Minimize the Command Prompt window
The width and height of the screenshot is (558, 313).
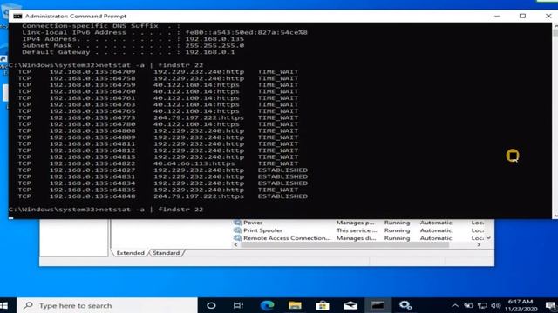click(x=497, y=16)
